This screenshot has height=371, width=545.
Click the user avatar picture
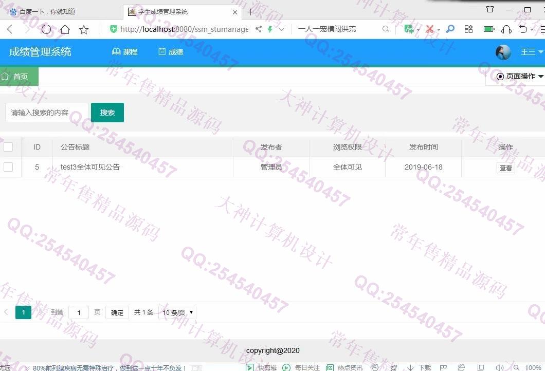pyautogui.click(x=503, y=52)
